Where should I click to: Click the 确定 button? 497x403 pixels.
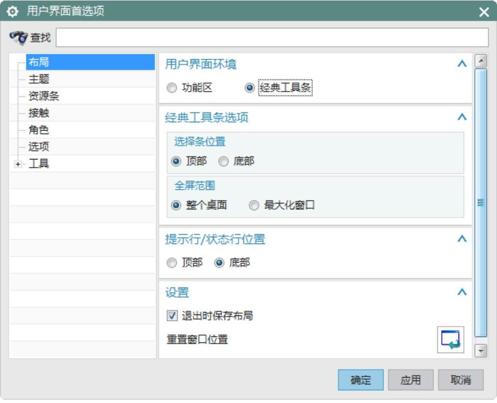(x=361, y=380)
